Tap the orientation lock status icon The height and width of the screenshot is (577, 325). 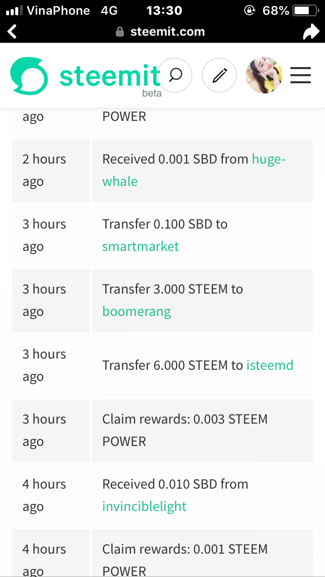click(x=249, y=11)
